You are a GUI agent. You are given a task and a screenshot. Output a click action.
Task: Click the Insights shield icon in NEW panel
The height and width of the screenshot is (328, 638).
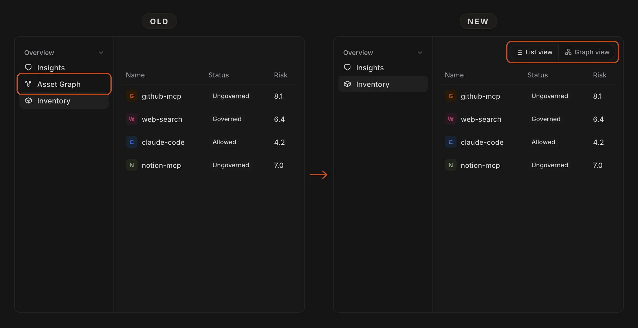click(x=347, y=67)
